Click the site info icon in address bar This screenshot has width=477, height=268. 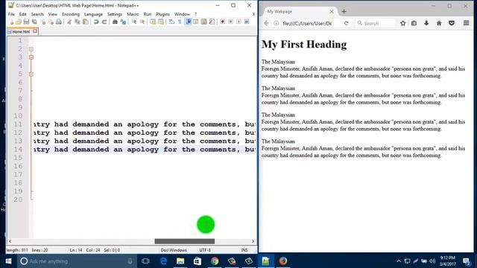click(x=276, y=23)
